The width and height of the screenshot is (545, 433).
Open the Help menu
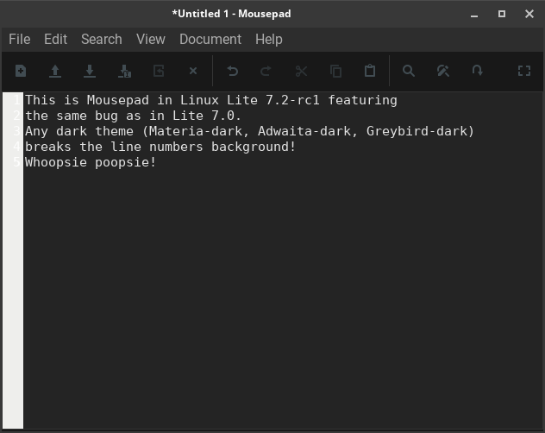[268, 39]
